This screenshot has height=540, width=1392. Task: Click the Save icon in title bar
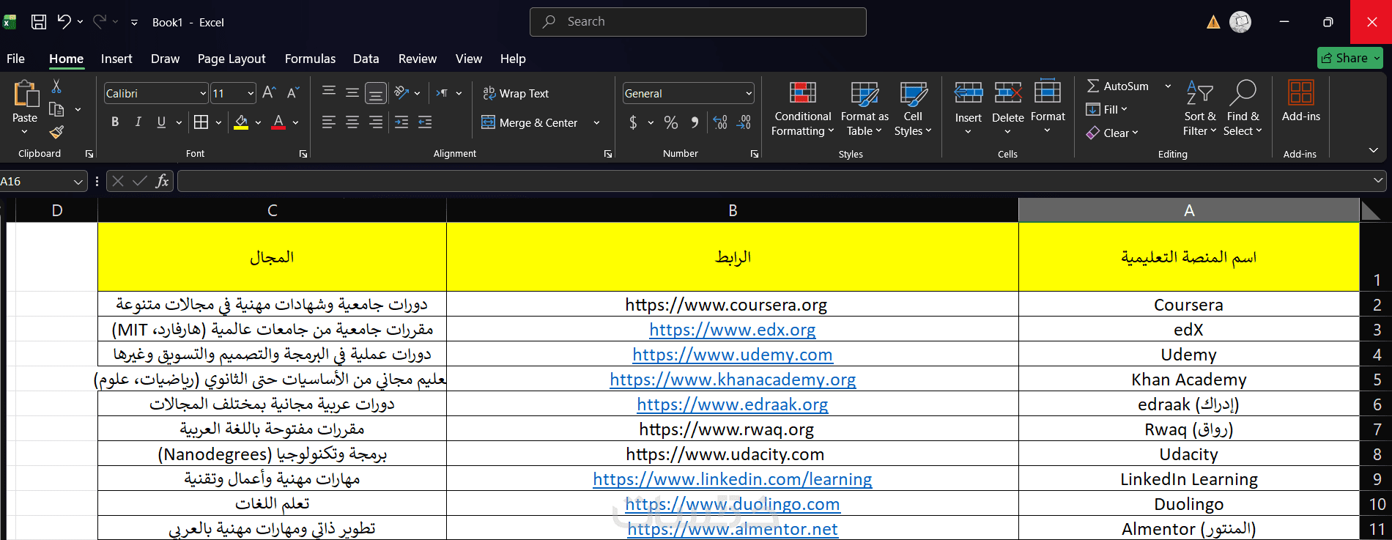(39, 22)
